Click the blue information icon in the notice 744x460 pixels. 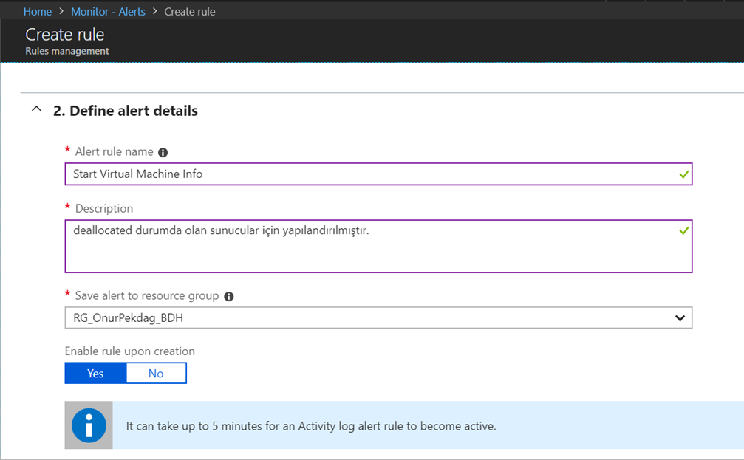(89, 425)
